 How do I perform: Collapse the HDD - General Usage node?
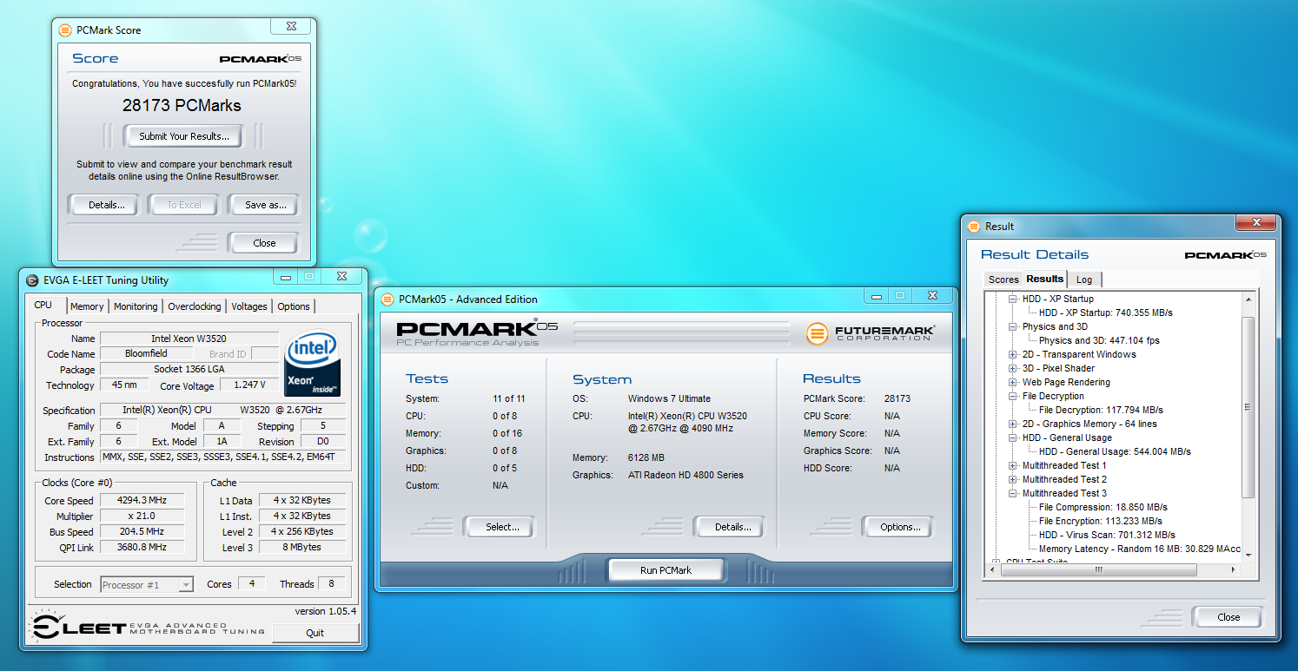1013,437
